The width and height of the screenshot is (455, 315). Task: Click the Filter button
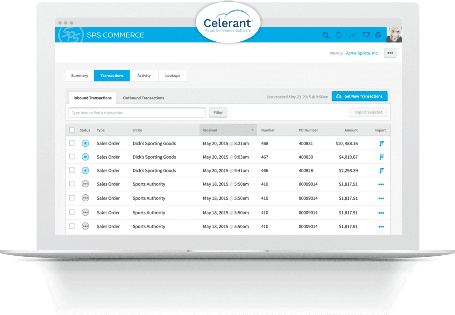click(x=218, y=113)
